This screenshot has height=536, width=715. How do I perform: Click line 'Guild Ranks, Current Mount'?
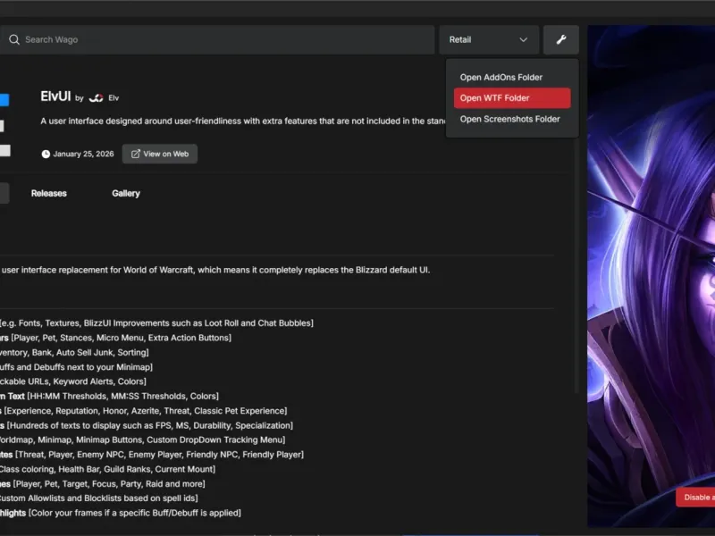159,469
